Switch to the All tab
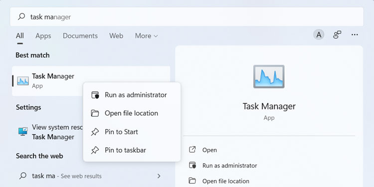Screen dimensions: 374x187 pyautogui.click(x=20, y=36)
